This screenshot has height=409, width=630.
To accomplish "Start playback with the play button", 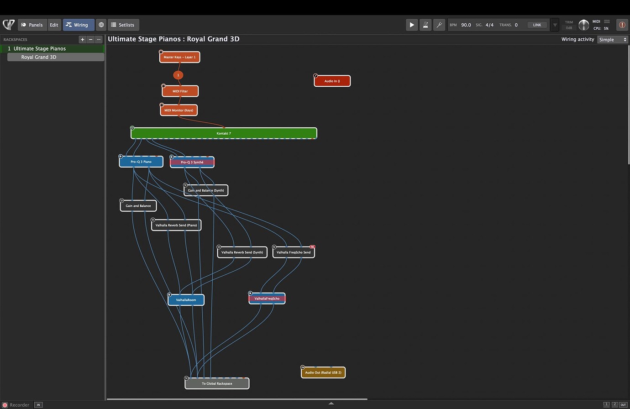I will (x=412, y=25).
